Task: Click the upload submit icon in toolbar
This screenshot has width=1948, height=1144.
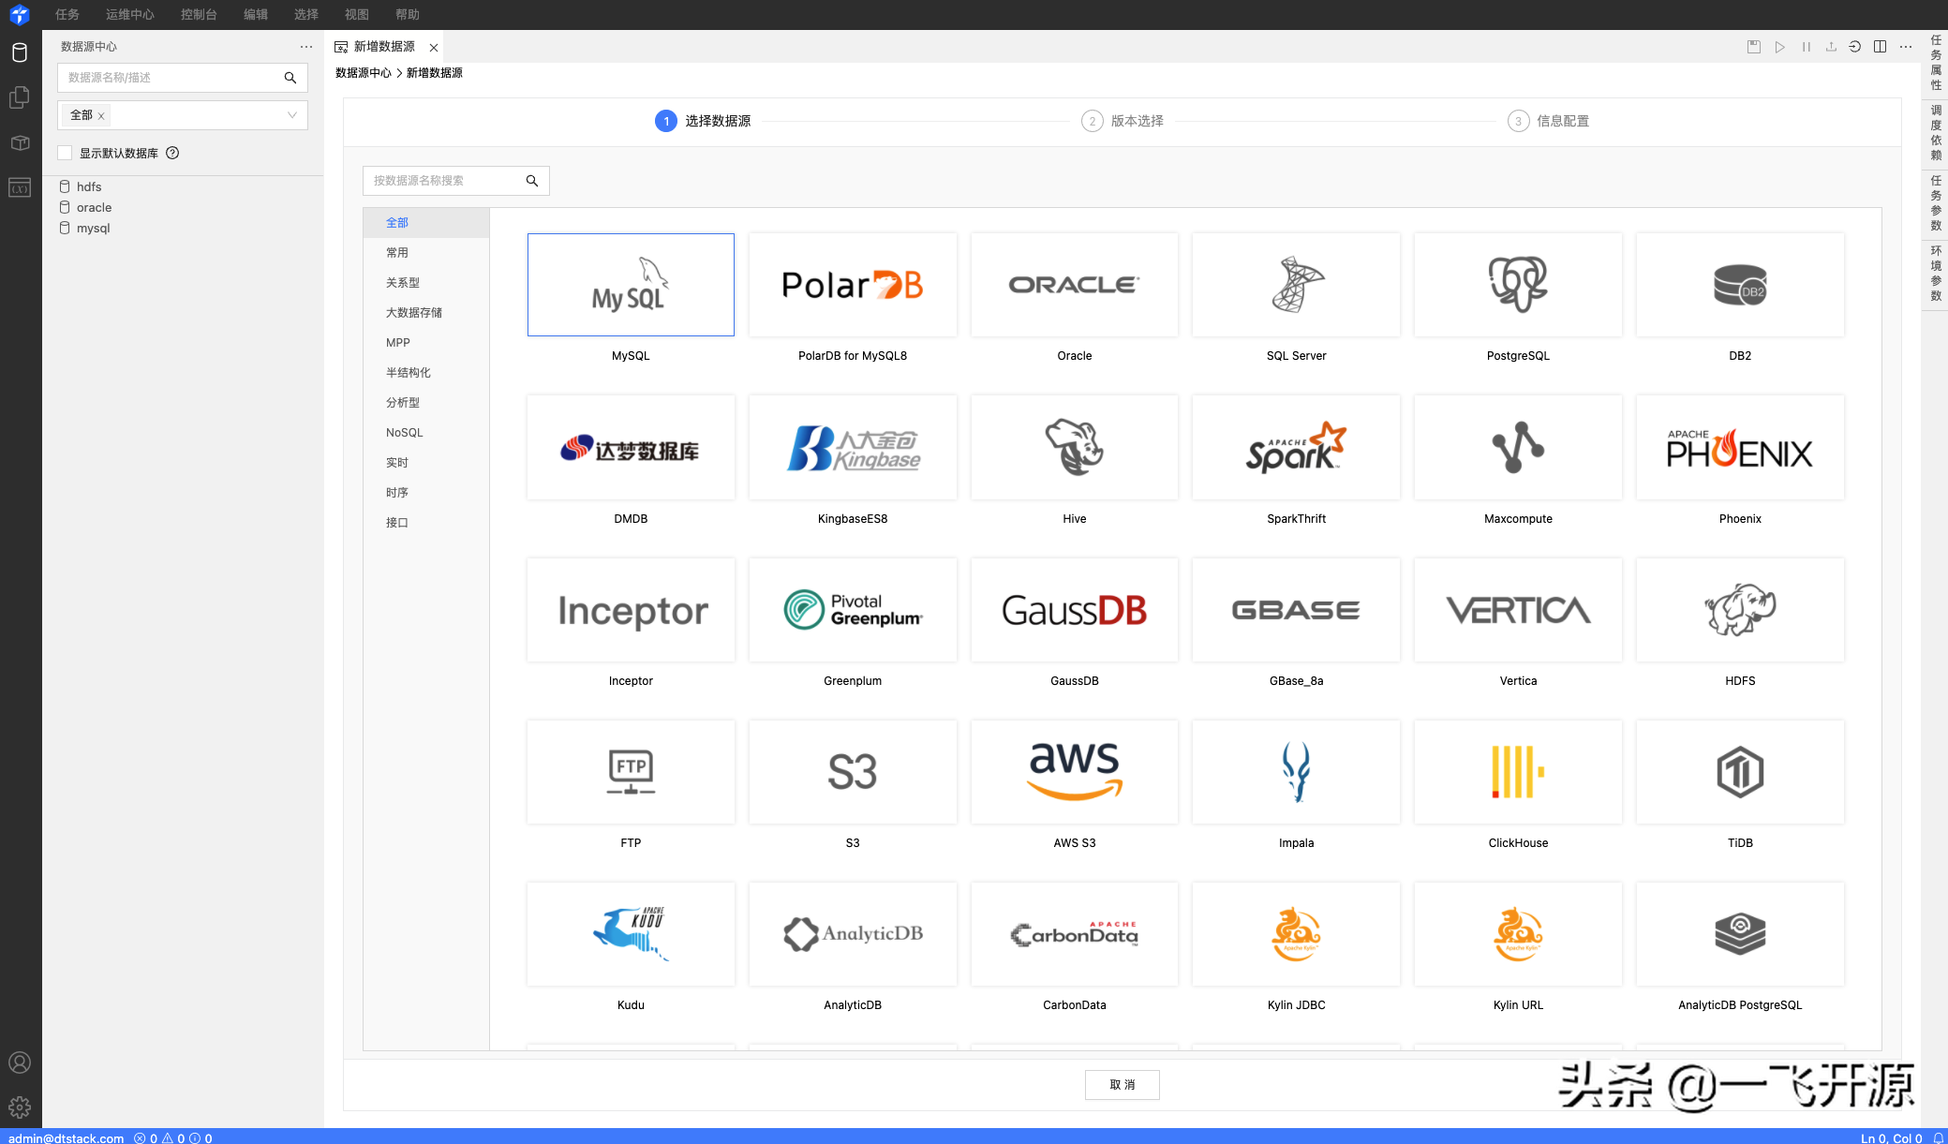Action: [1831, 47]
